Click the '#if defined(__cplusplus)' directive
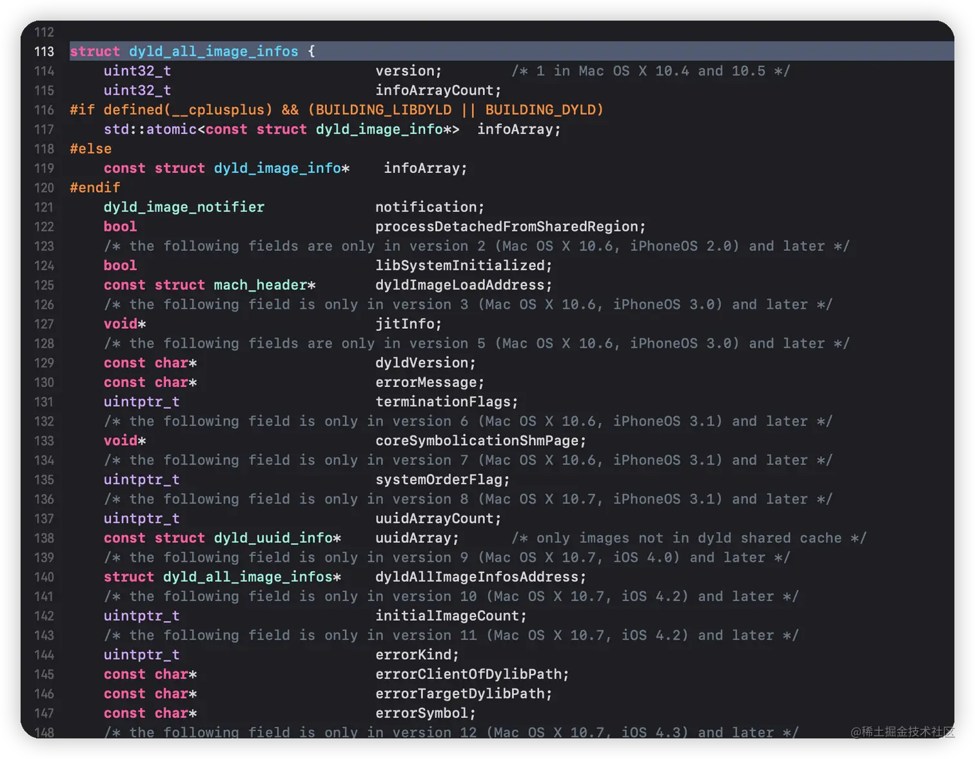 coord(171,110)
